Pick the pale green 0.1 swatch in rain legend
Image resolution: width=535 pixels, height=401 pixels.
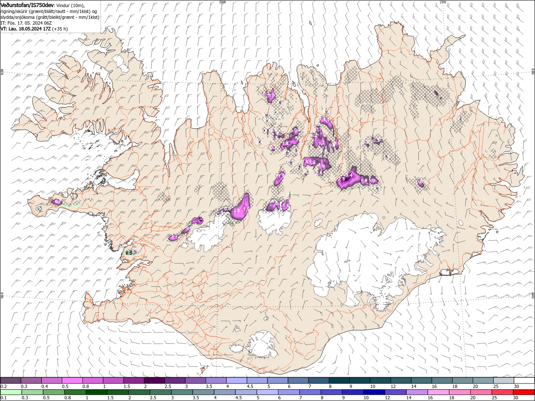tap(10, 392)
